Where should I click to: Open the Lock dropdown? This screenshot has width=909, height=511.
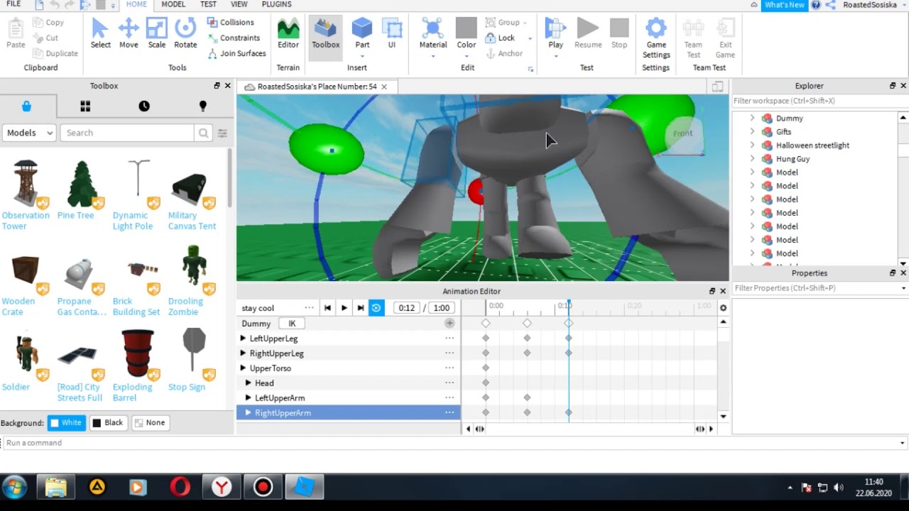530,38
